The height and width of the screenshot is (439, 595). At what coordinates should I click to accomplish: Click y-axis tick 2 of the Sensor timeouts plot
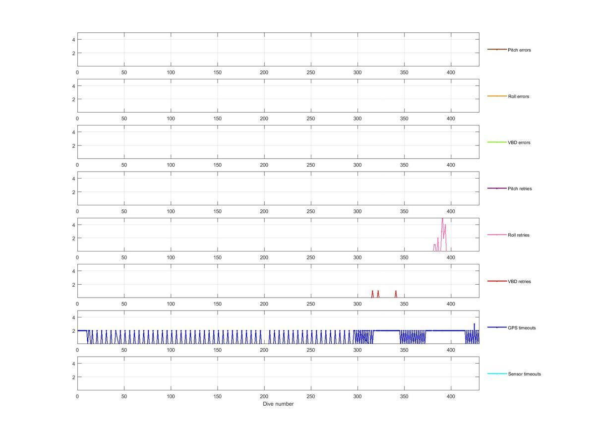pyautogui.click(x=73, y=377)
